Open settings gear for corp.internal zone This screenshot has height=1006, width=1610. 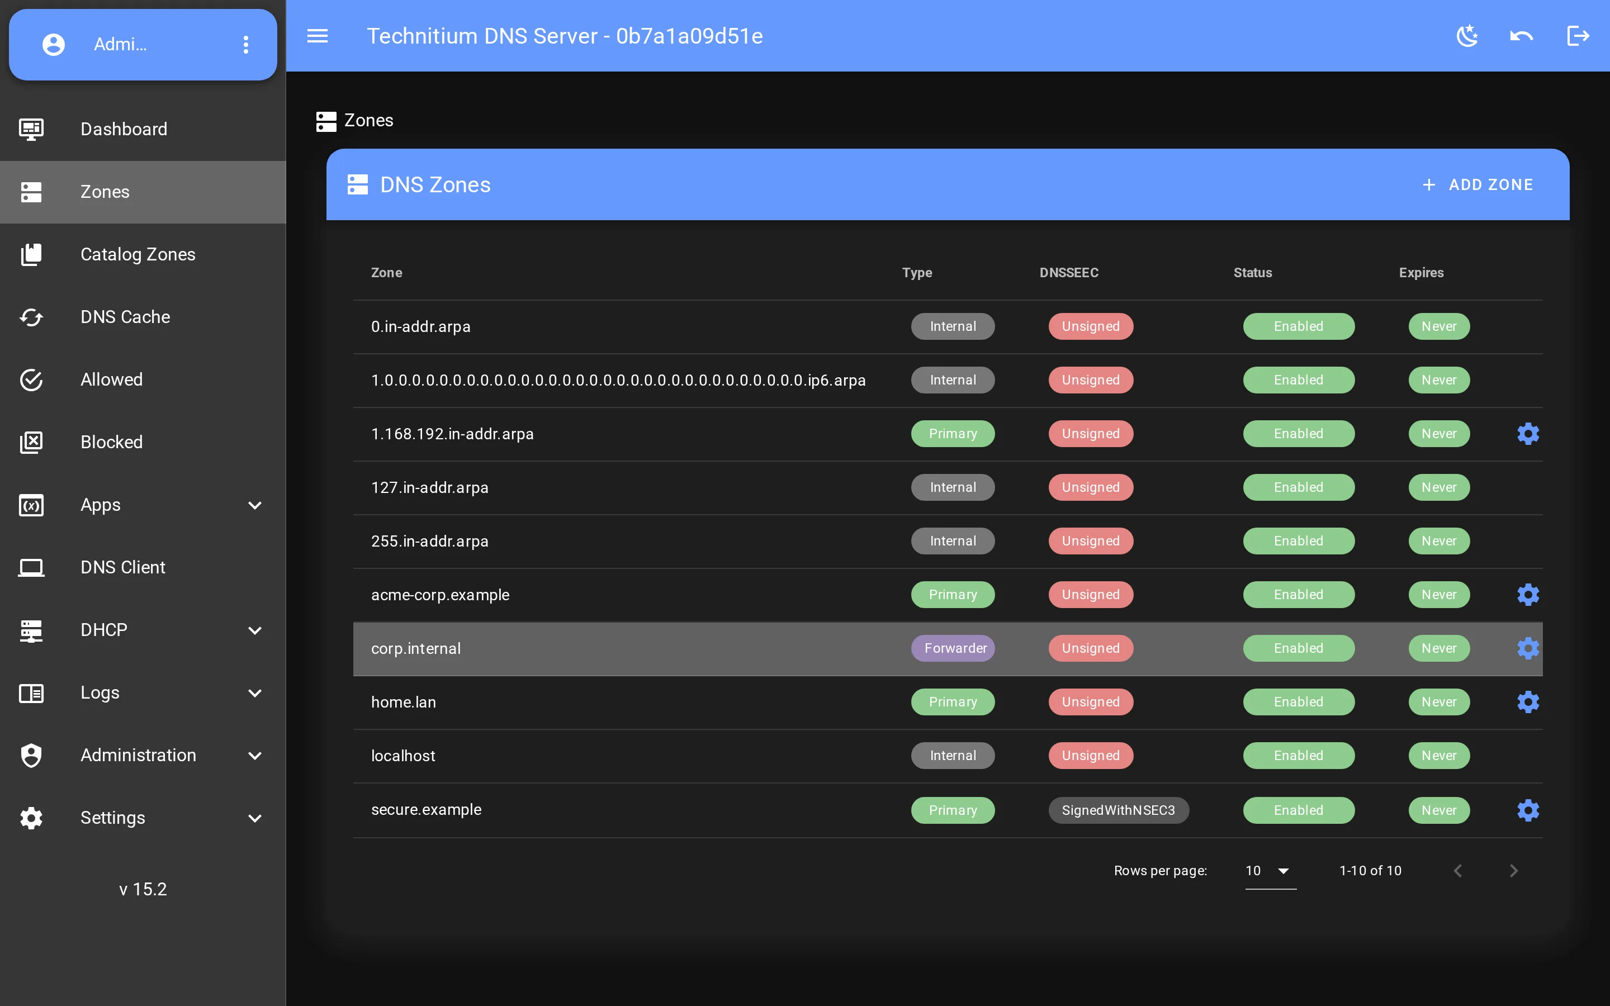coord(1528,649)
